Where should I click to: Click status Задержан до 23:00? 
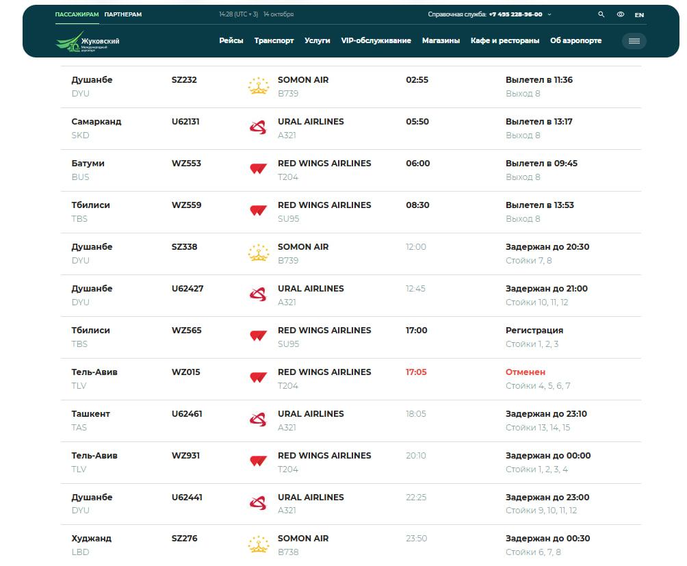coord(547,498)
